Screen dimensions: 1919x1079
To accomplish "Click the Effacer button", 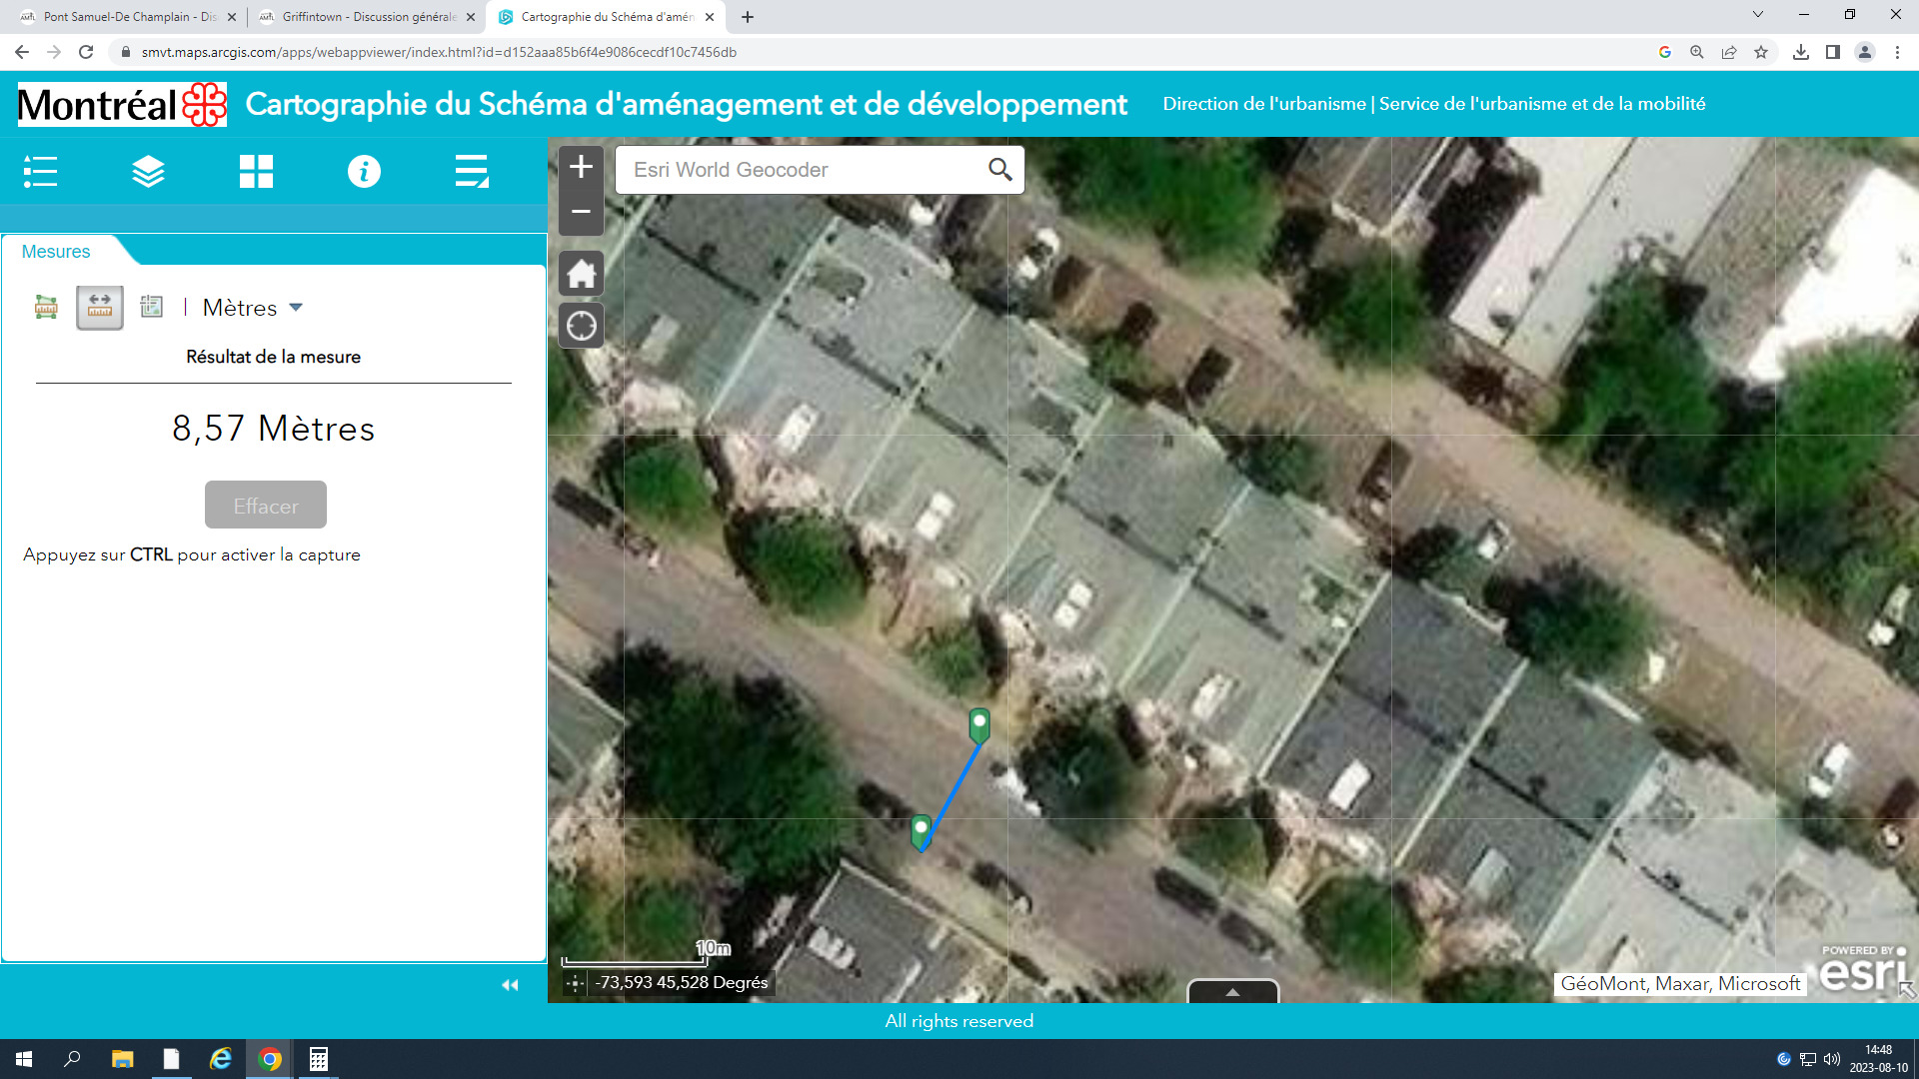I will click(x=266, y=506).
